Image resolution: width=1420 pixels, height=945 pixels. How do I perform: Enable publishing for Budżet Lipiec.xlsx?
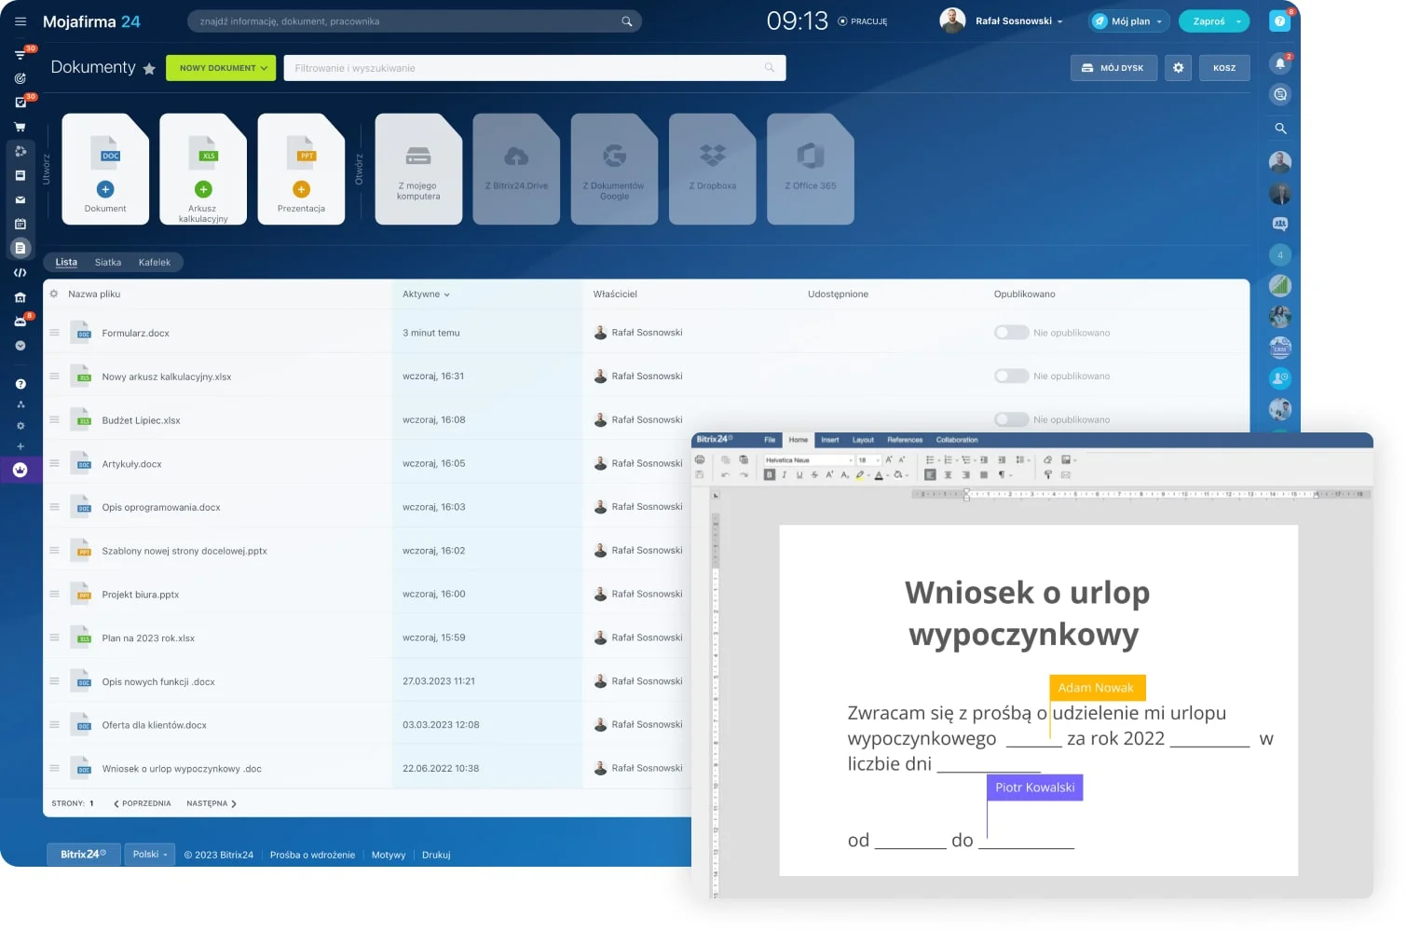click(1011, 419)
